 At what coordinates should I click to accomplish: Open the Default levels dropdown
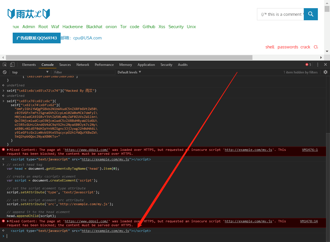[129, 72]
